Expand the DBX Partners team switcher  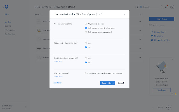(25, 107)
